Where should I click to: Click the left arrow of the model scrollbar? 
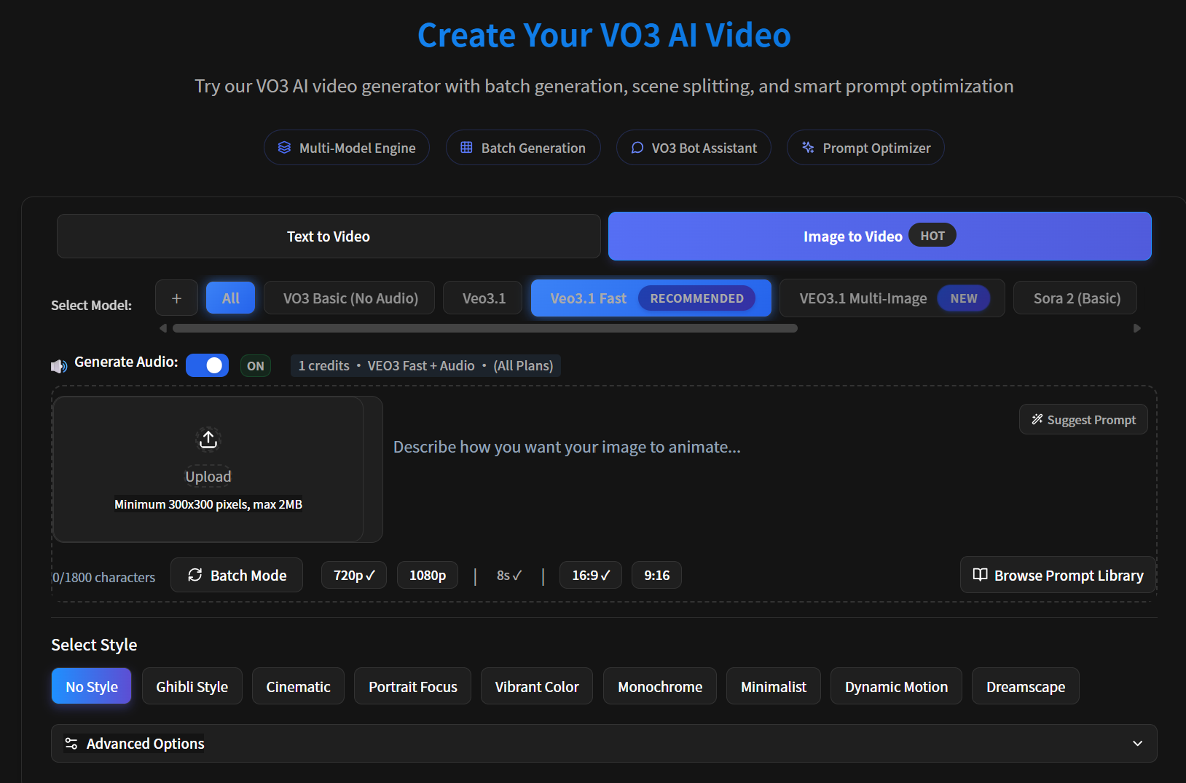click(163, 328)
